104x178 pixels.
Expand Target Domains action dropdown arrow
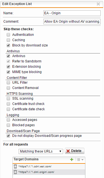83,160
